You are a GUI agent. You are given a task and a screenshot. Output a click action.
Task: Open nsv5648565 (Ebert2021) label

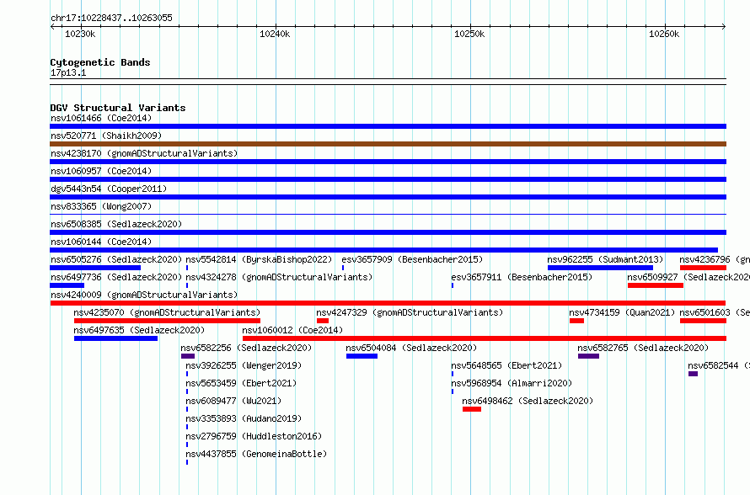coord(506,365)
